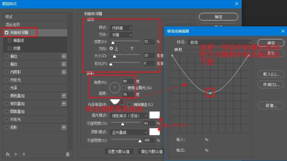This screenshot has width=287, height=161.
Task: Click the top-left curve point
Action: (172, 55)
